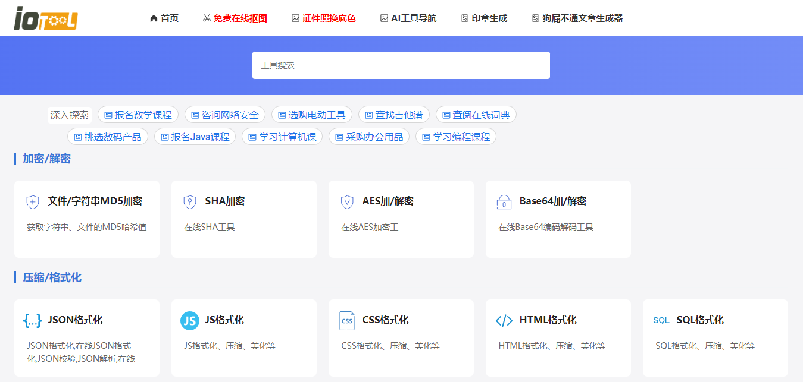Click the 学习编程课程 link label

(x=462, y=137)
